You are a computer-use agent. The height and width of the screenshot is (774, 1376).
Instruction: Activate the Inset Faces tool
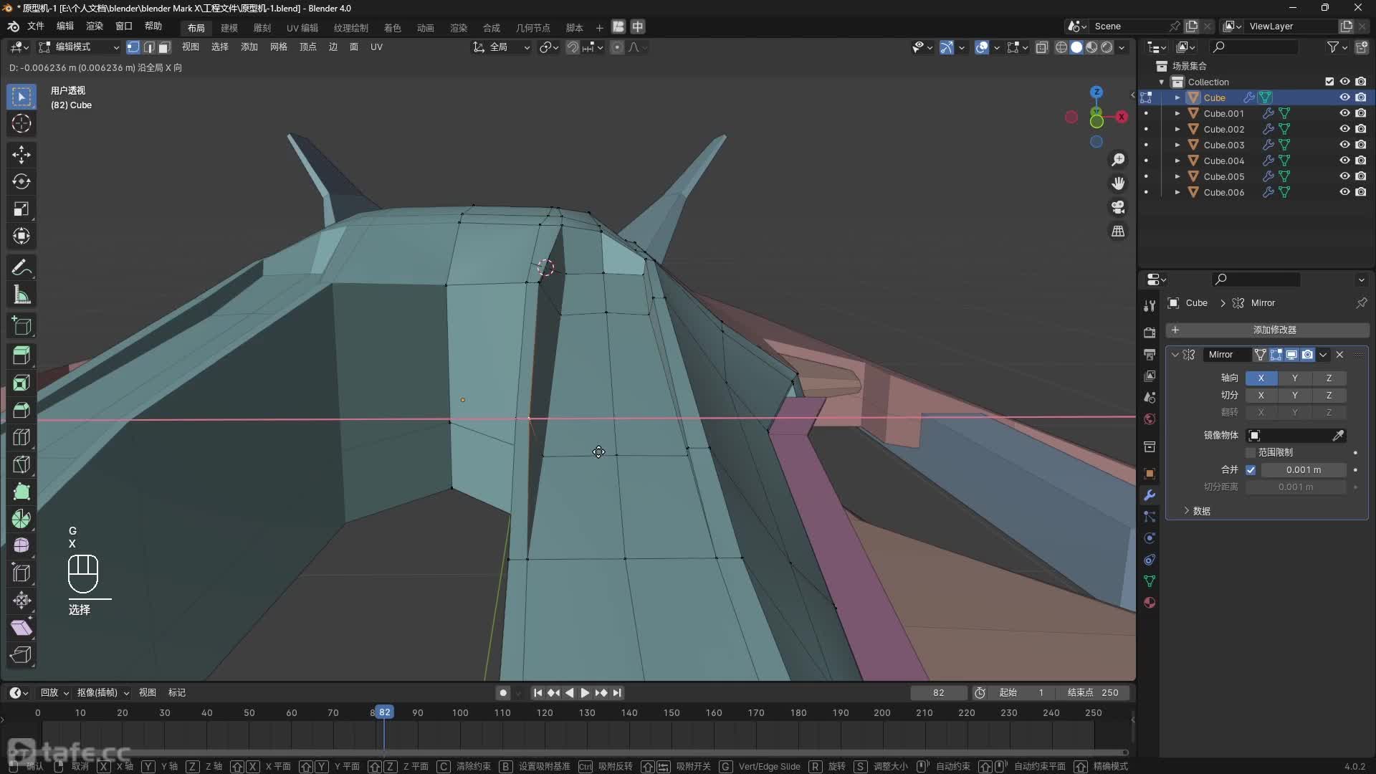[21, 383]
